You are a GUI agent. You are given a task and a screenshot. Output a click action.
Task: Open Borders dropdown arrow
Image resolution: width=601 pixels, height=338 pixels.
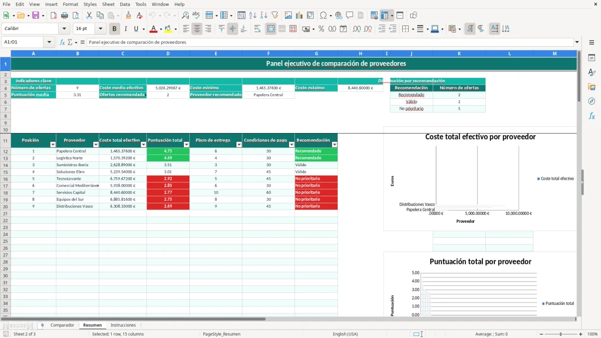click(x=414, y=29)
